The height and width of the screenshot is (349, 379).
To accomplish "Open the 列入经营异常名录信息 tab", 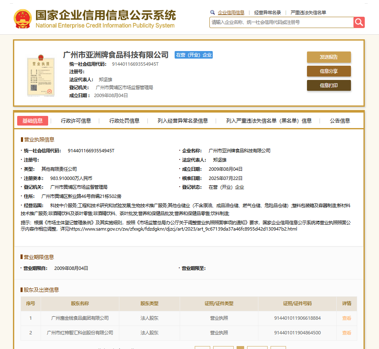I will pos(183,121).
